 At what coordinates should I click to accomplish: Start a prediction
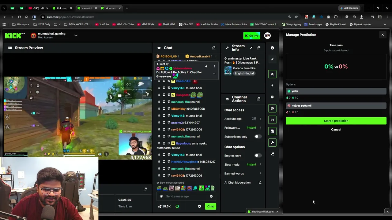tap(336, 121)
